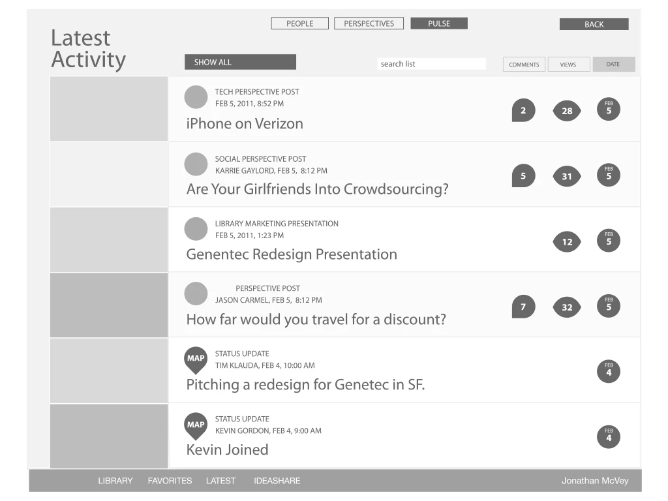Open FAVORITES in the bottom navigation
The width and height of the screenshot is (668, 501).
[x=170, y=481]
